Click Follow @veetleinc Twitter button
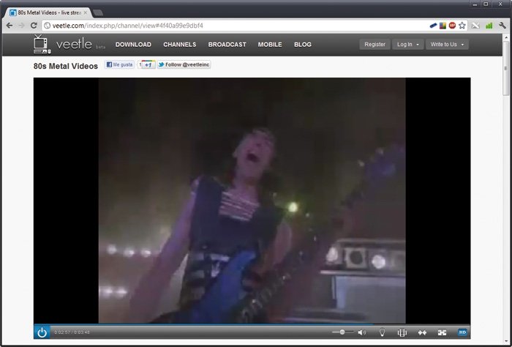512x347 pixels. (x=184, y=64)
